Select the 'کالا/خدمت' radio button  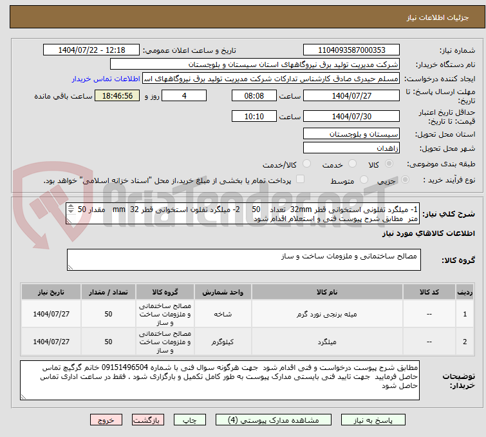tap(306, 164)
